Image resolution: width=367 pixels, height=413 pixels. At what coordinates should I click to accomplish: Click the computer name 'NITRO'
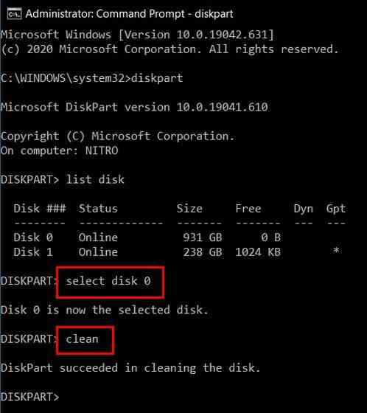click(102, 150)
